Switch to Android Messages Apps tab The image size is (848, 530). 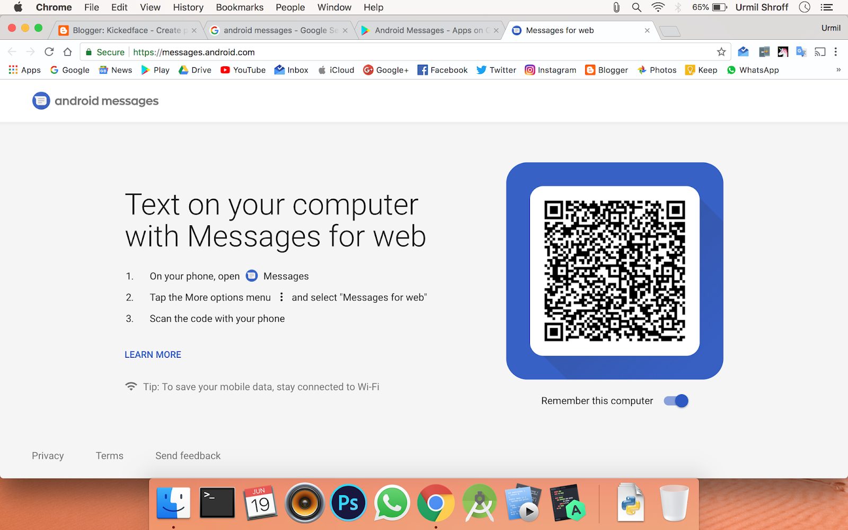(x=429, y=30)
